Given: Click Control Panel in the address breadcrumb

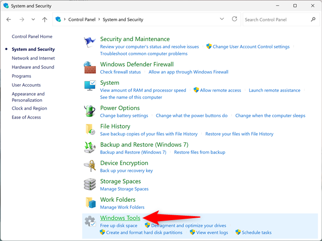Looking at the screenshot, I should pyautogui.click(x=81, y=19).
